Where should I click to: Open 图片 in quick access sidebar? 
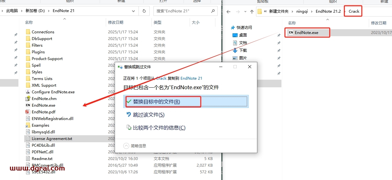pos(243,58)
